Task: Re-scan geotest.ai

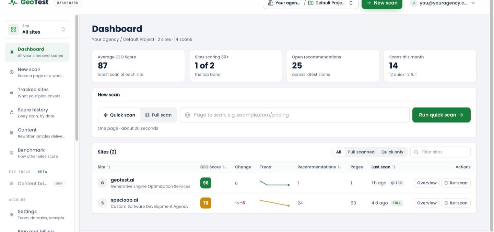Action: (x=456, y=183)
